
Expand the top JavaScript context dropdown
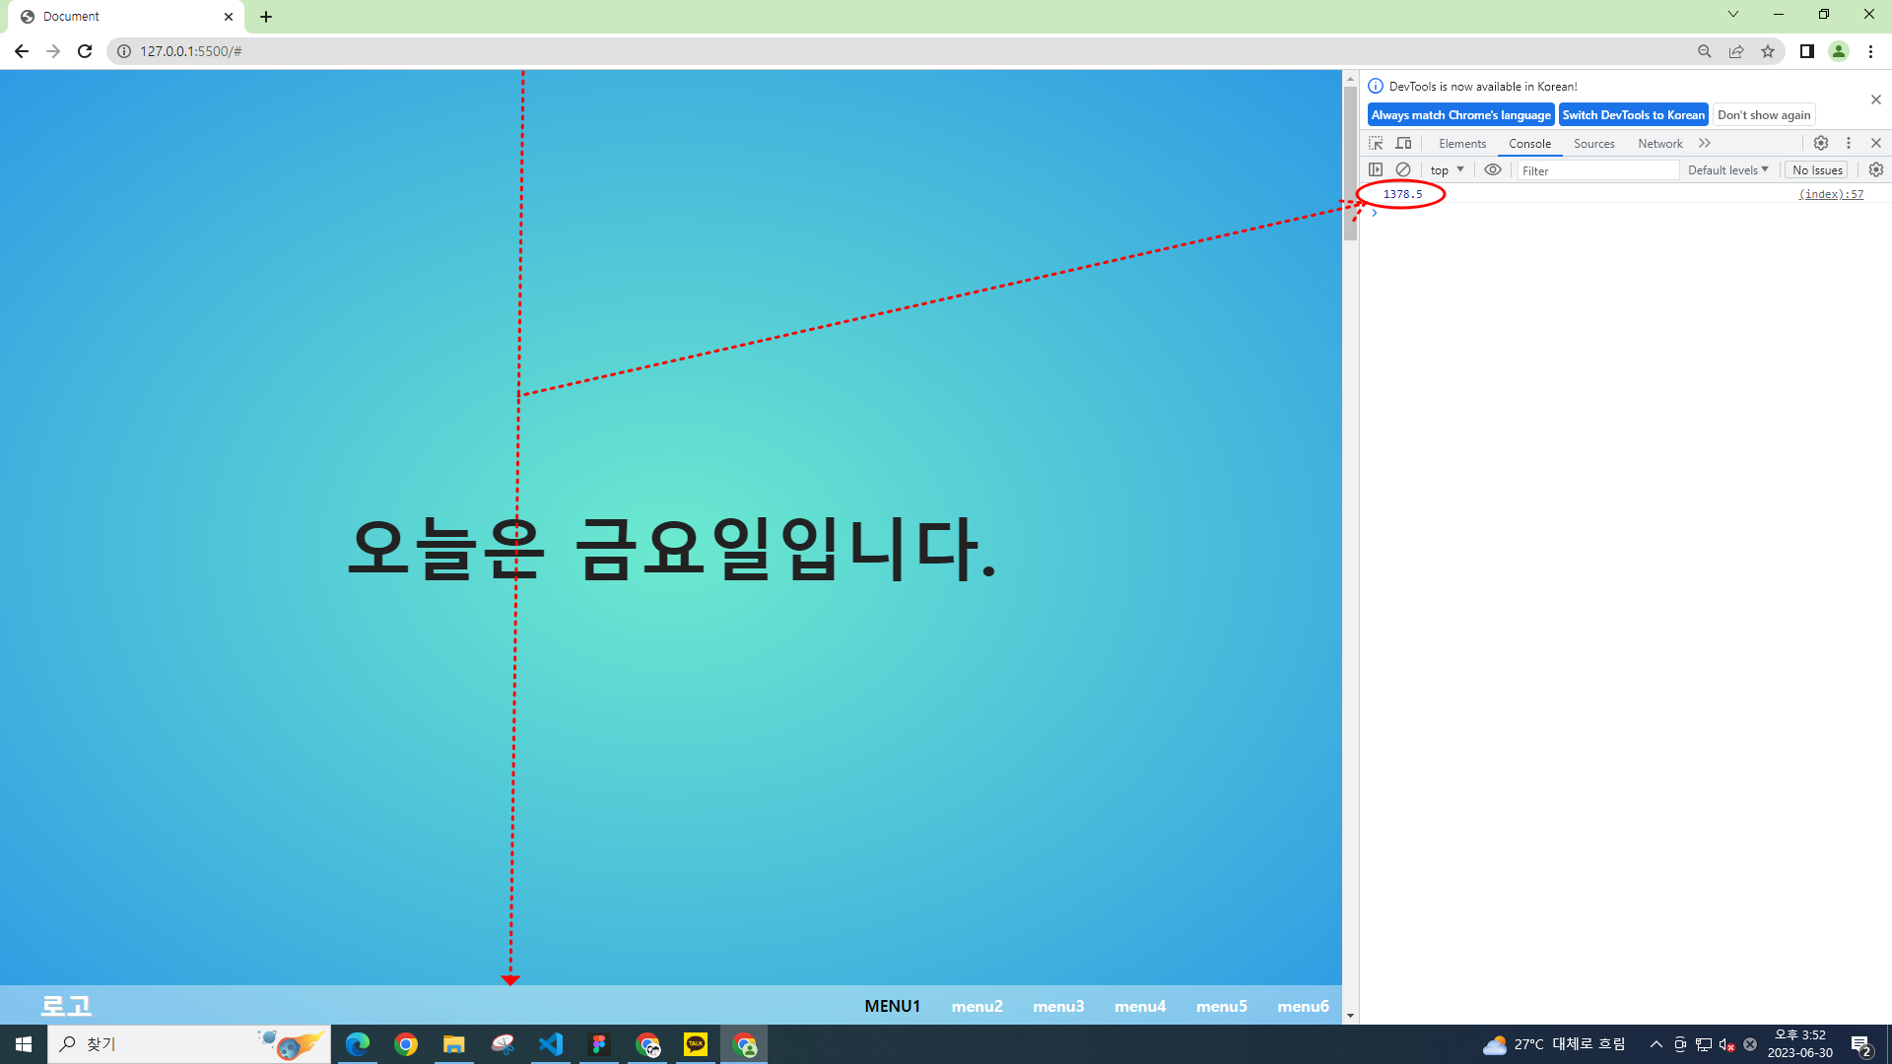click(1447, 169)
